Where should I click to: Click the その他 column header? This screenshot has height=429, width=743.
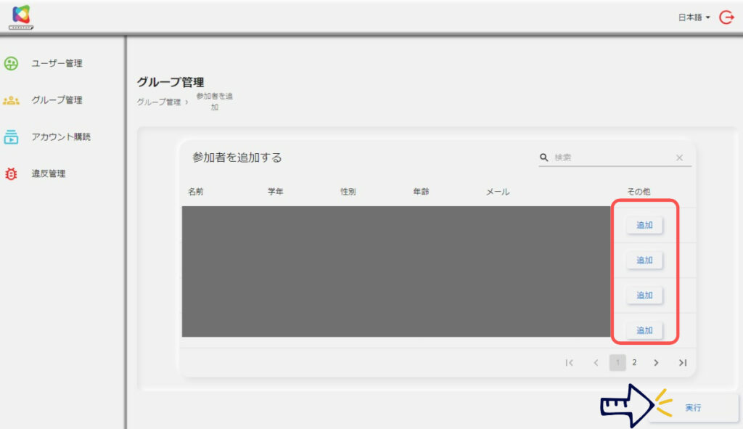point(639,192)
